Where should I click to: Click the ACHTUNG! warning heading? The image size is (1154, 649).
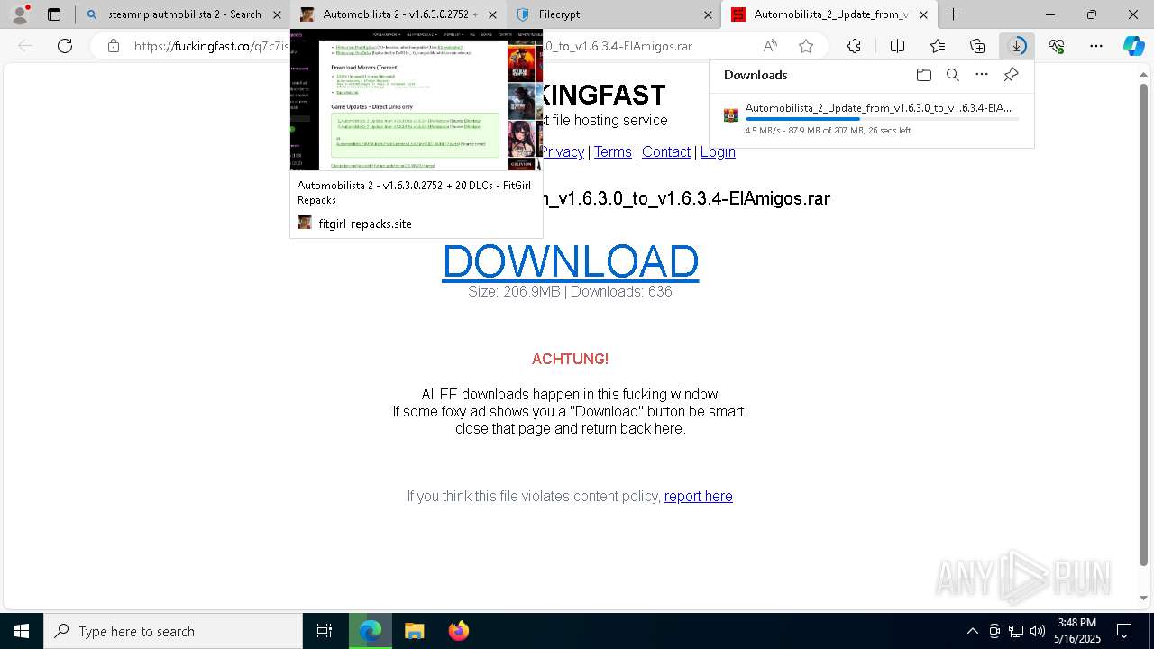(x=570, y=359)
